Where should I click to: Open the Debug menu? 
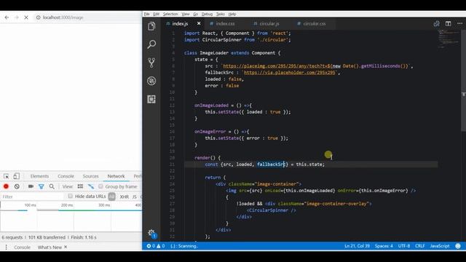[207, 14]
